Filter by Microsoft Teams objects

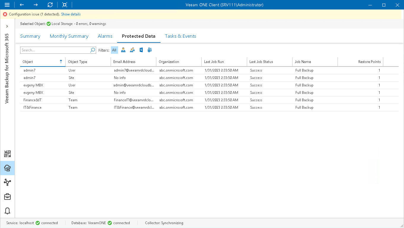[x=149, y=50]
